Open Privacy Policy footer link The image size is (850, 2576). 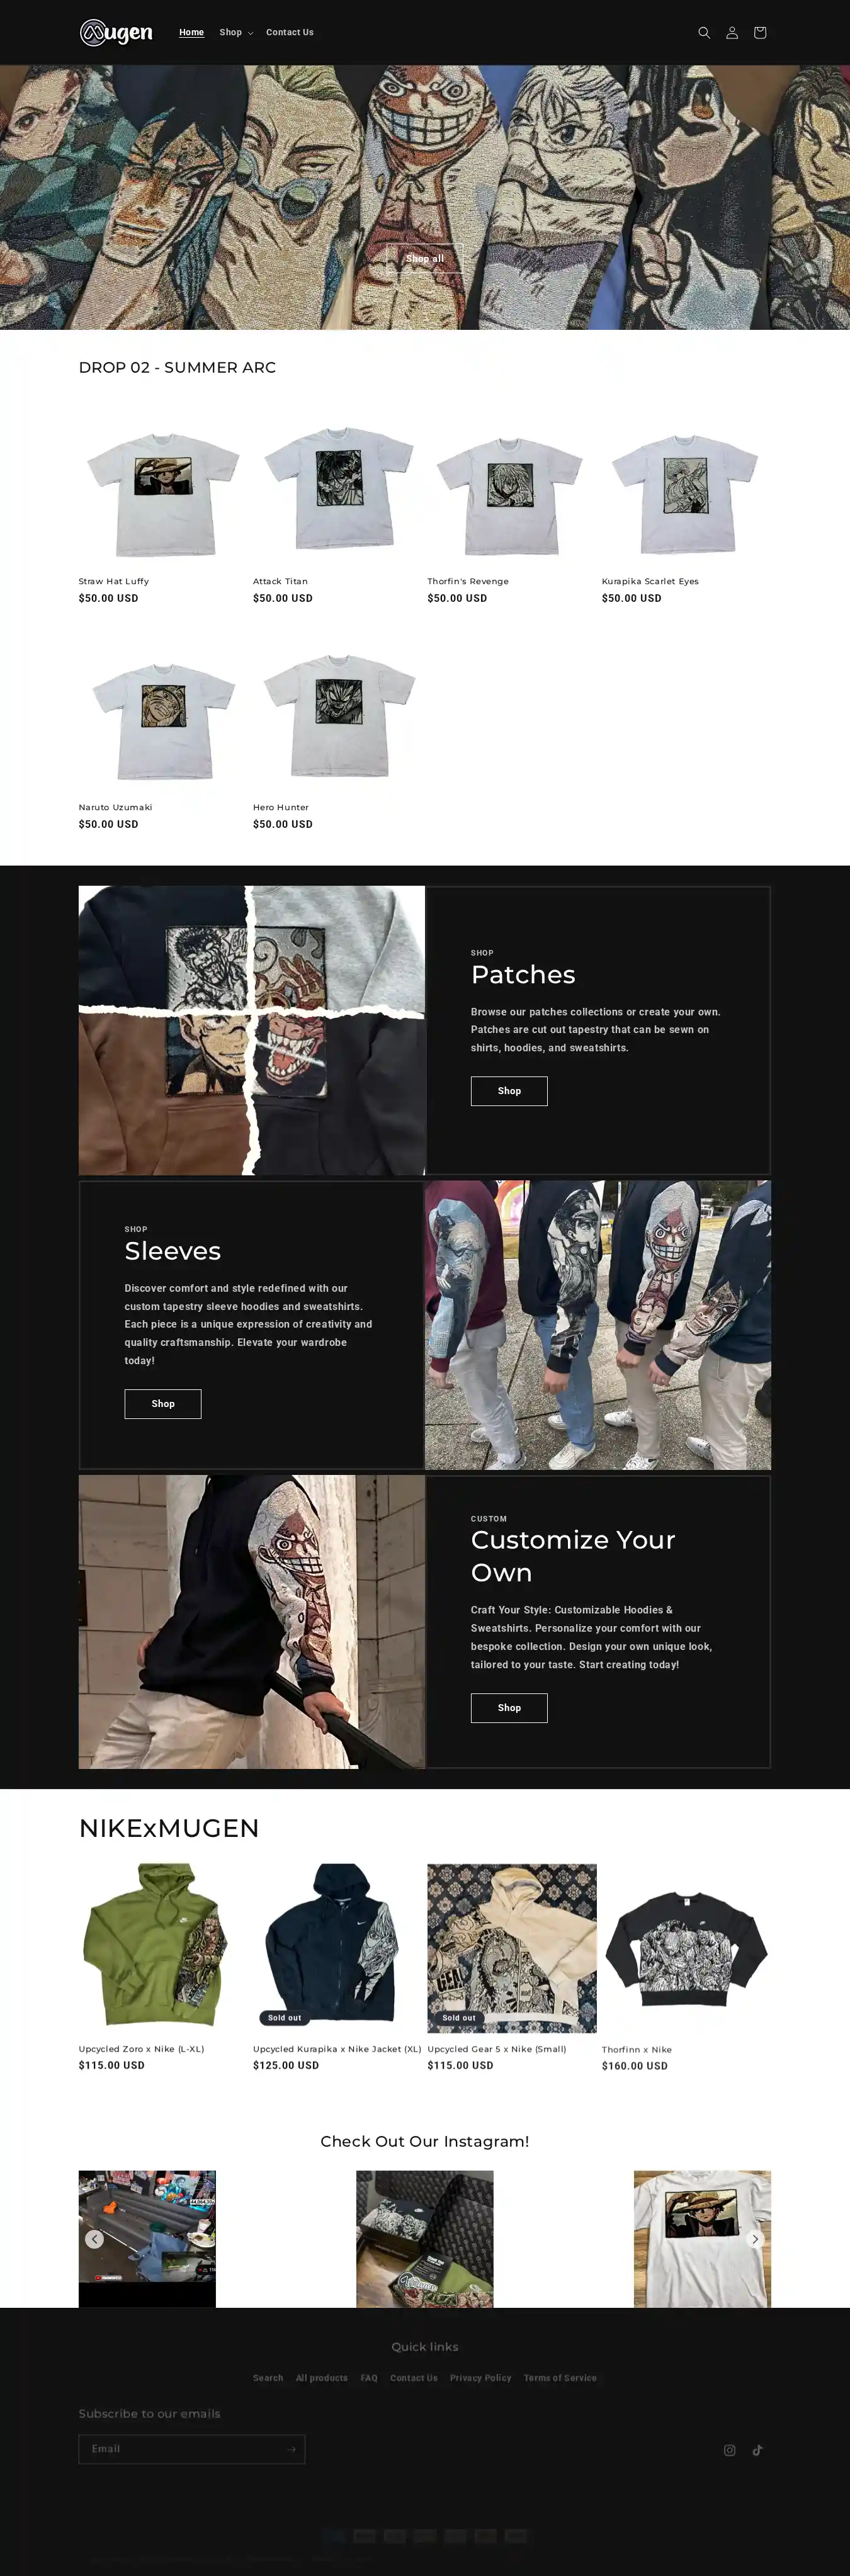480,2378
